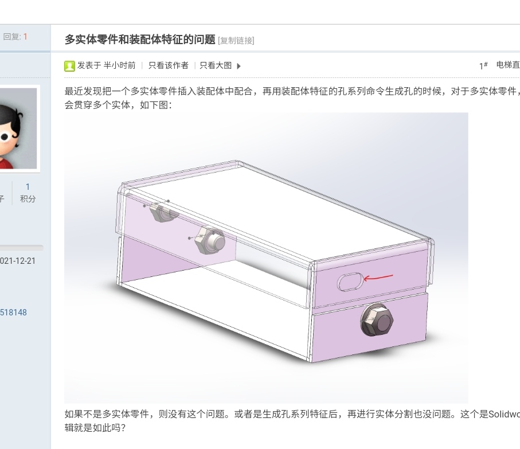Click the user level progress bar
The height and width of the screenshot is (449, 520).
pyautogui.click(x=22, y=248)
